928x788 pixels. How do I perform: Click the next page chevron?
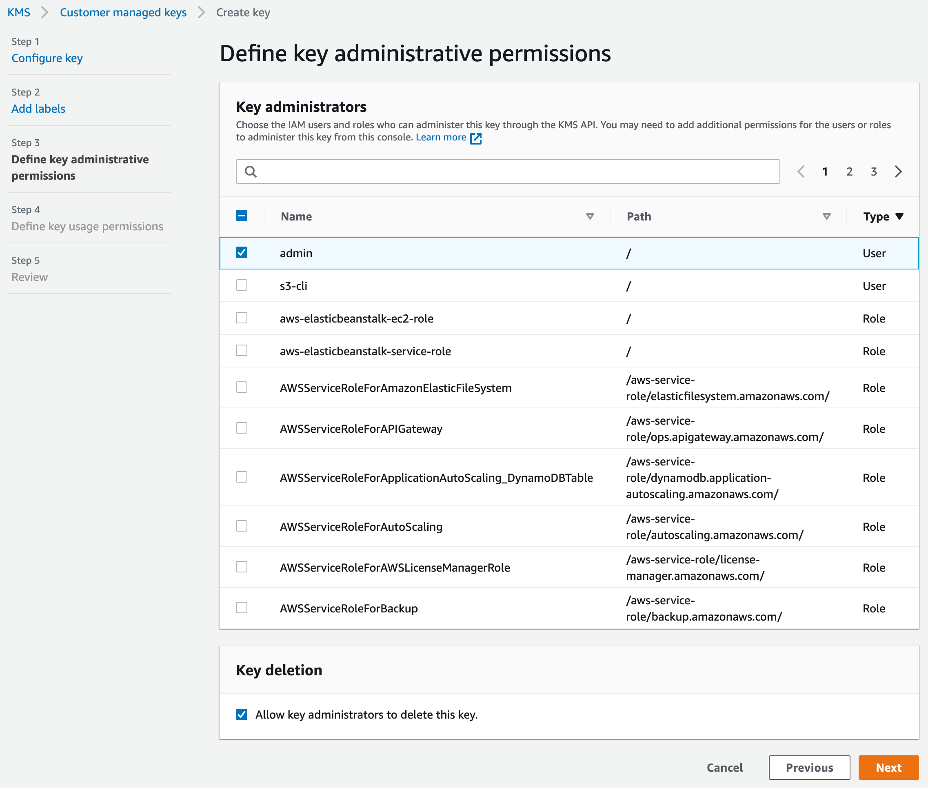click(x=898, y=171)
